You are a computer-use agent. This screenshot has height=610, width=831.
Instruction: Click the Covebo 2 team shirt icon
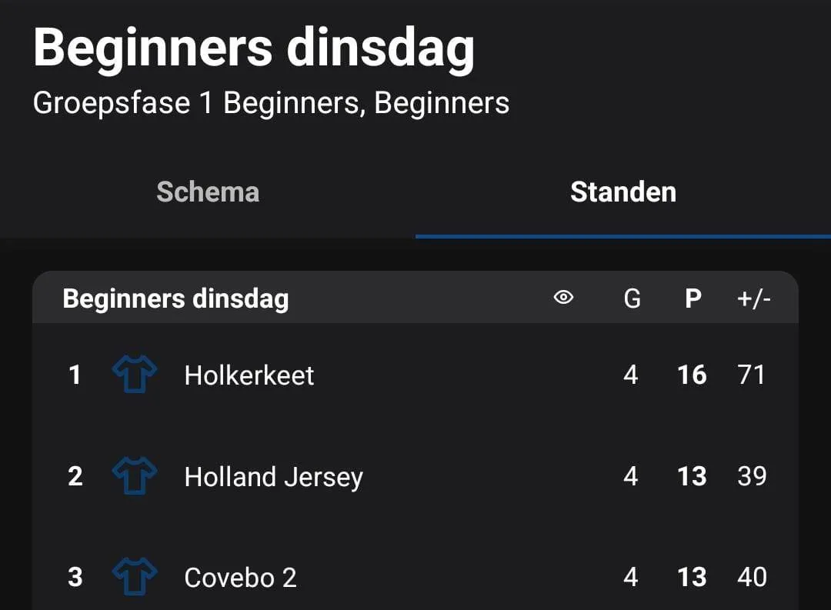click(x=134, y=577)
